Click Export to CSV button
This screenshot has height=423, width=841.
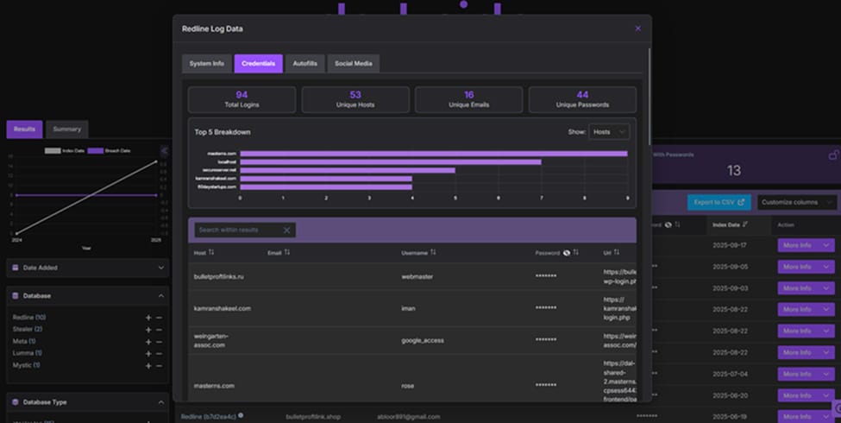[x=719, y=202]
